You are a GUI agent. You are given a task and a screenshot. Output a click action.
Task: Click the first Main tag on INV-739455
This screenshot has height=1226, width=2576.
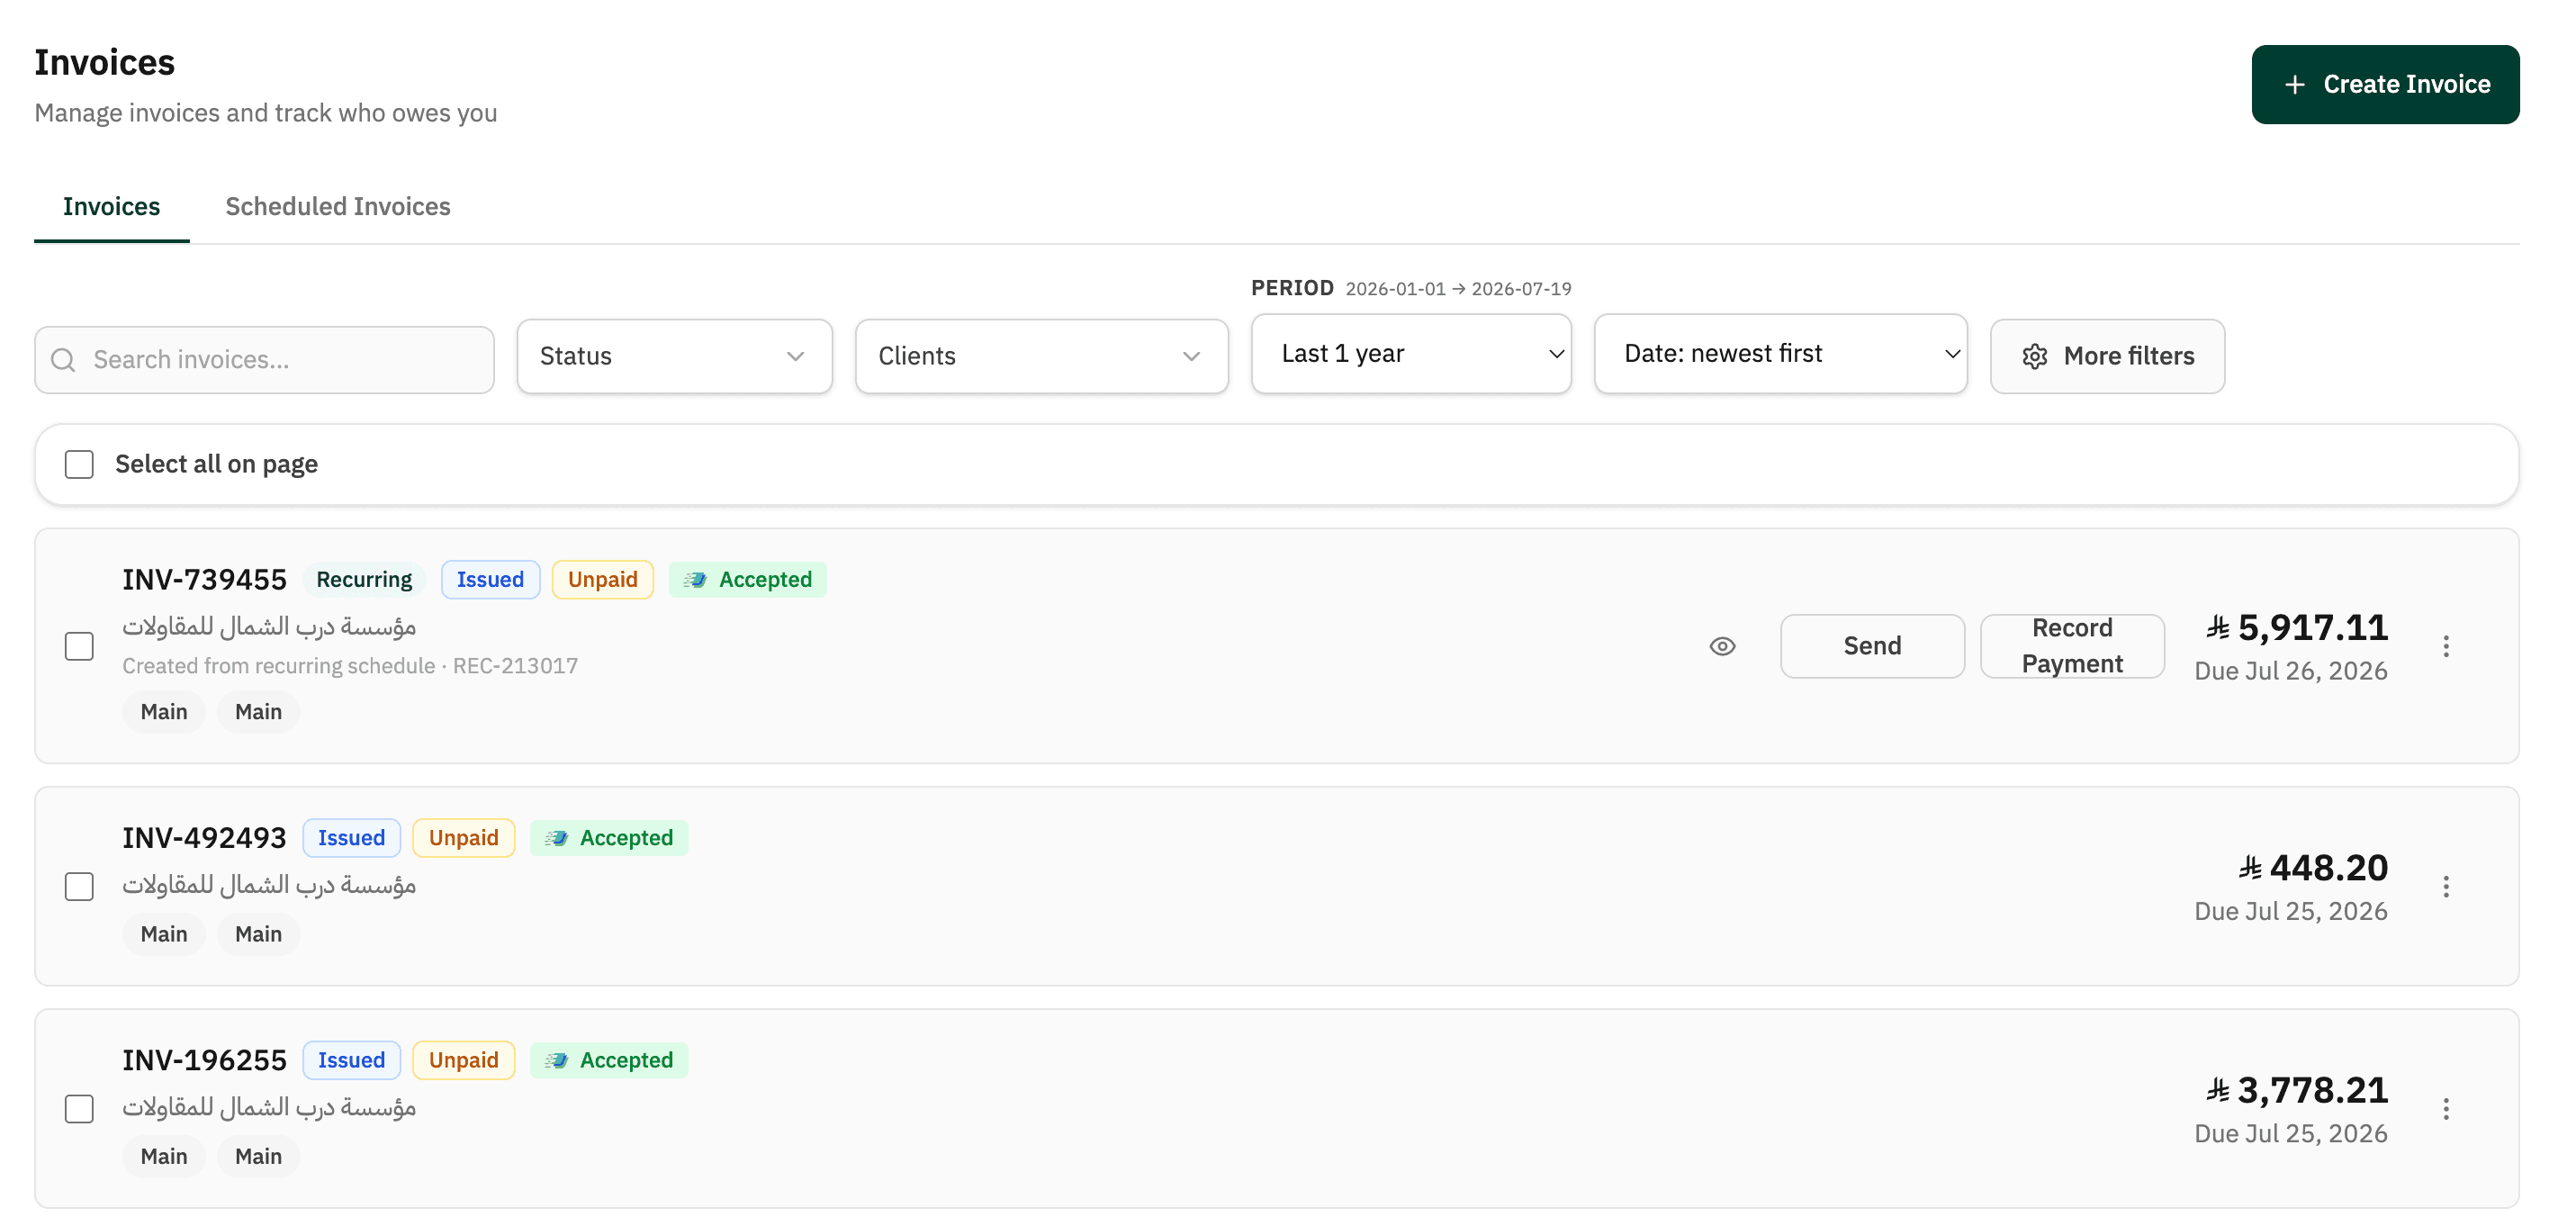164,712
